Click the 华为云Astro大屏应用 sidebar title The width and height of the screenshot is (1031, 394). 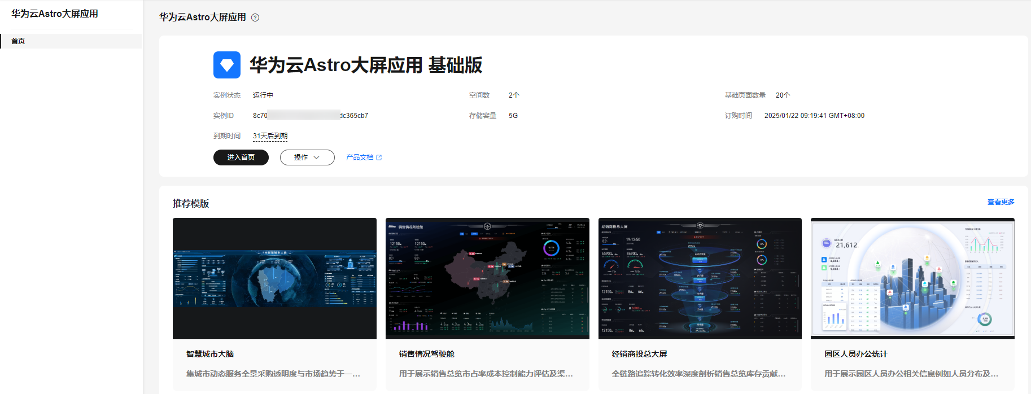click(55, 14)
